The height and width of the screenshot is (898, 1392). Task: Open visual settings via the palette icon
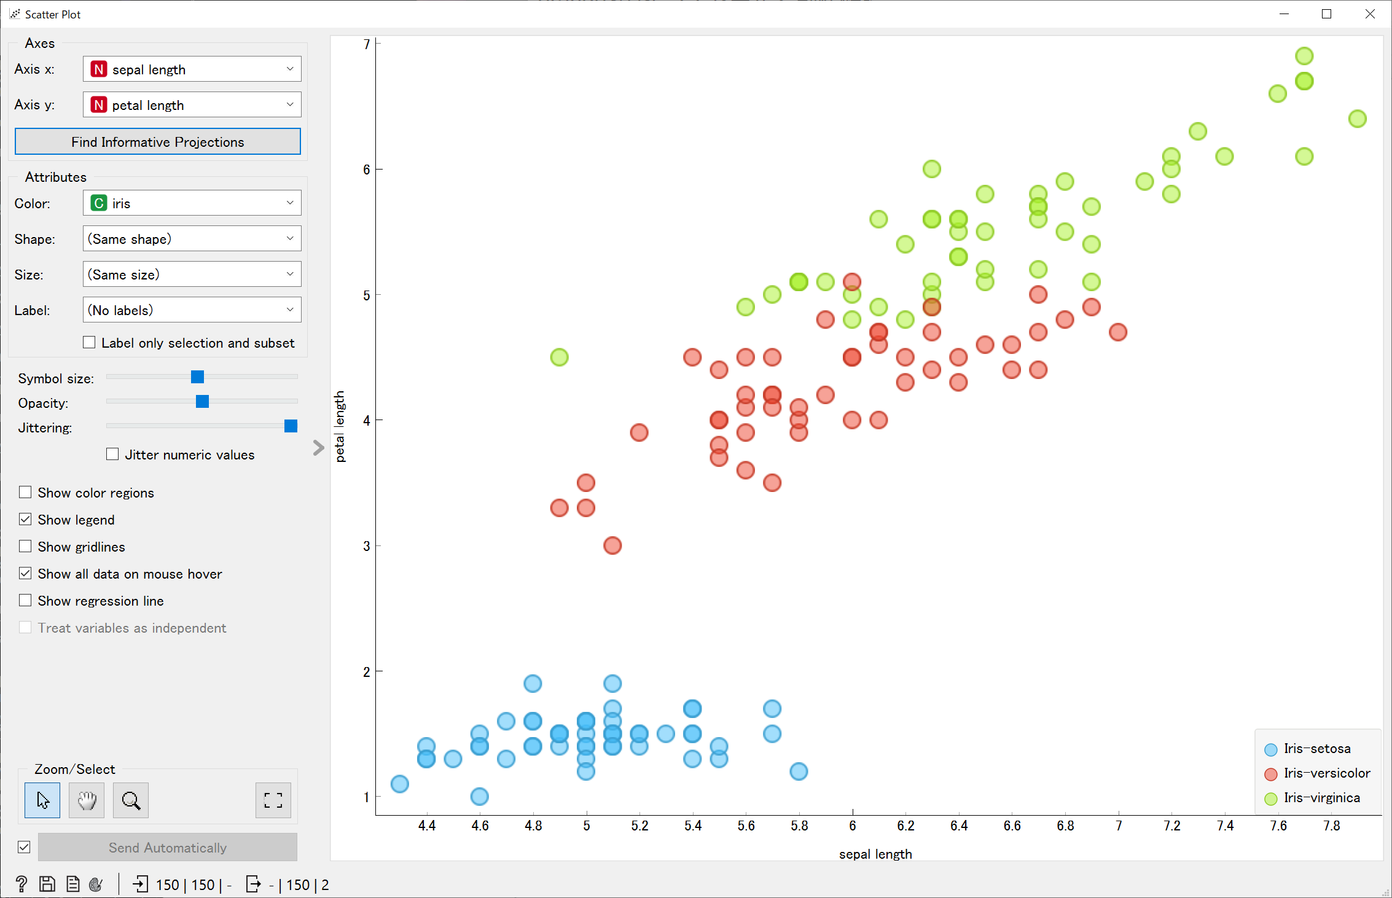[x=96, y=884]
